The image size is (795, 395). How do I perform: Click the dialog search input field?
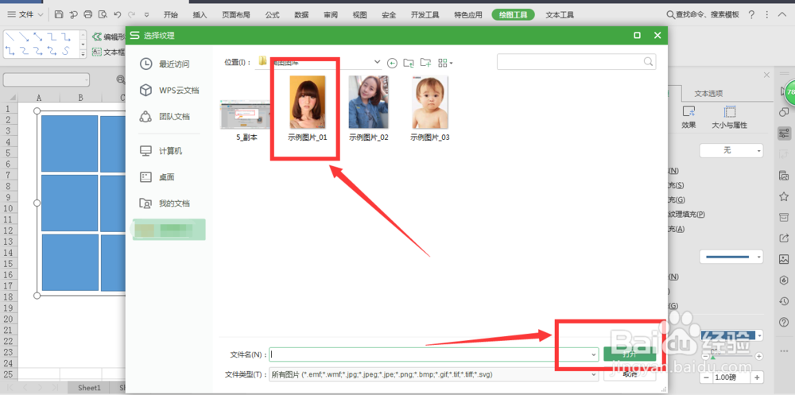(x=576, y=62)
